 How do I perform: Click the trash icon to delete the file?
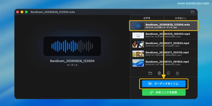pyautogui.click(x=159, y=73)
